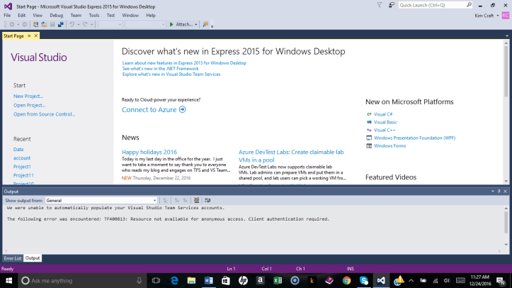Click the 'New Project...' link
The image size is (512, 288).
[28, 96]
